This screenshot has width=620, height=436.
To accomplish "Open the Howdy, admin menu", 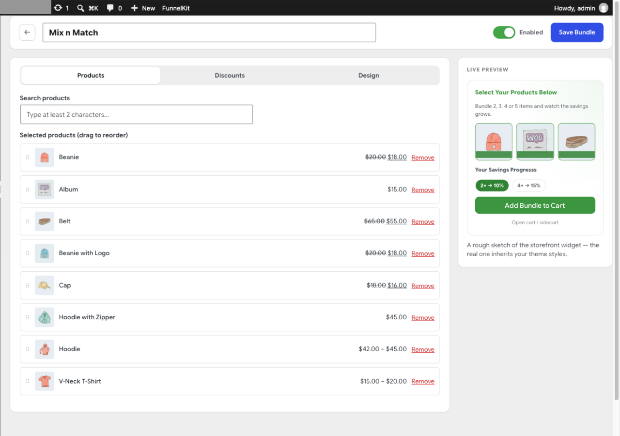I will click(x=581, y=8).
